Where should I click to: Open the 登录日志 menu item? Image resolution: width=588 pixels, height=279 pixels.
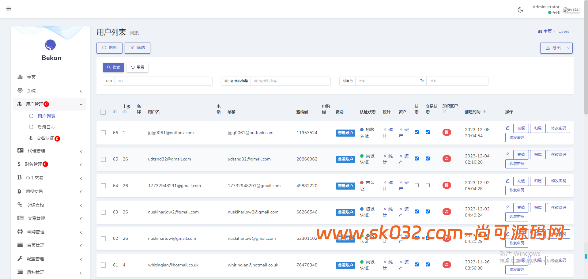(x=46, y=127)
